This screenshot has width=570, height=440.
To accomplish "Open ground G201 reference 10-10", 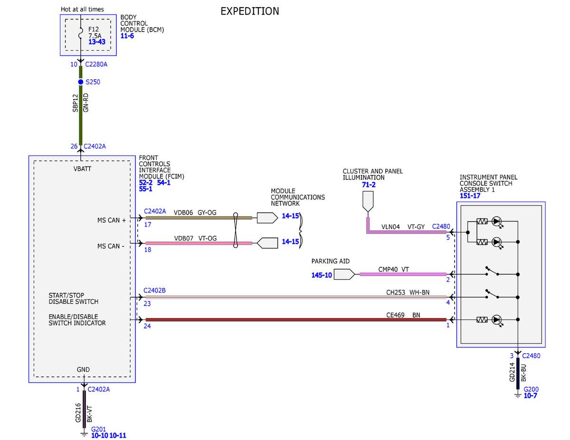I will (x=99, y=435).
